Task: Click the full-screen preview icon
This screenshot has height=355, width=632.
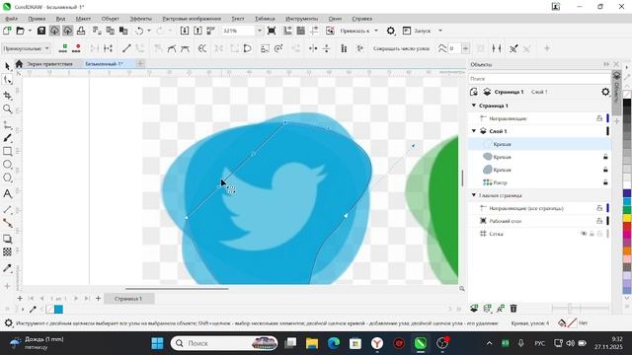Action: [272, 31]
